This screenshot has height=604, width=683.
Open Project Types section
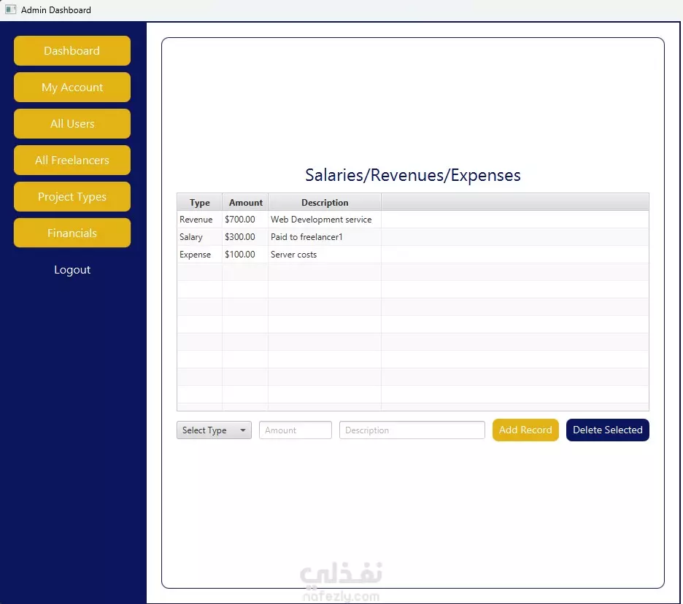[72, 196]
